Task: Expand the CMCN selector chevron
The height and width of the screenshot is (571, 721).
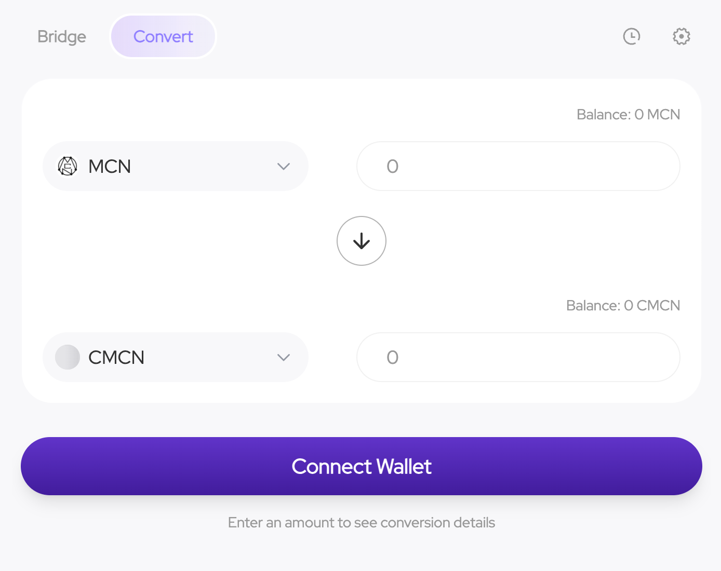Action: click(283, 357)
